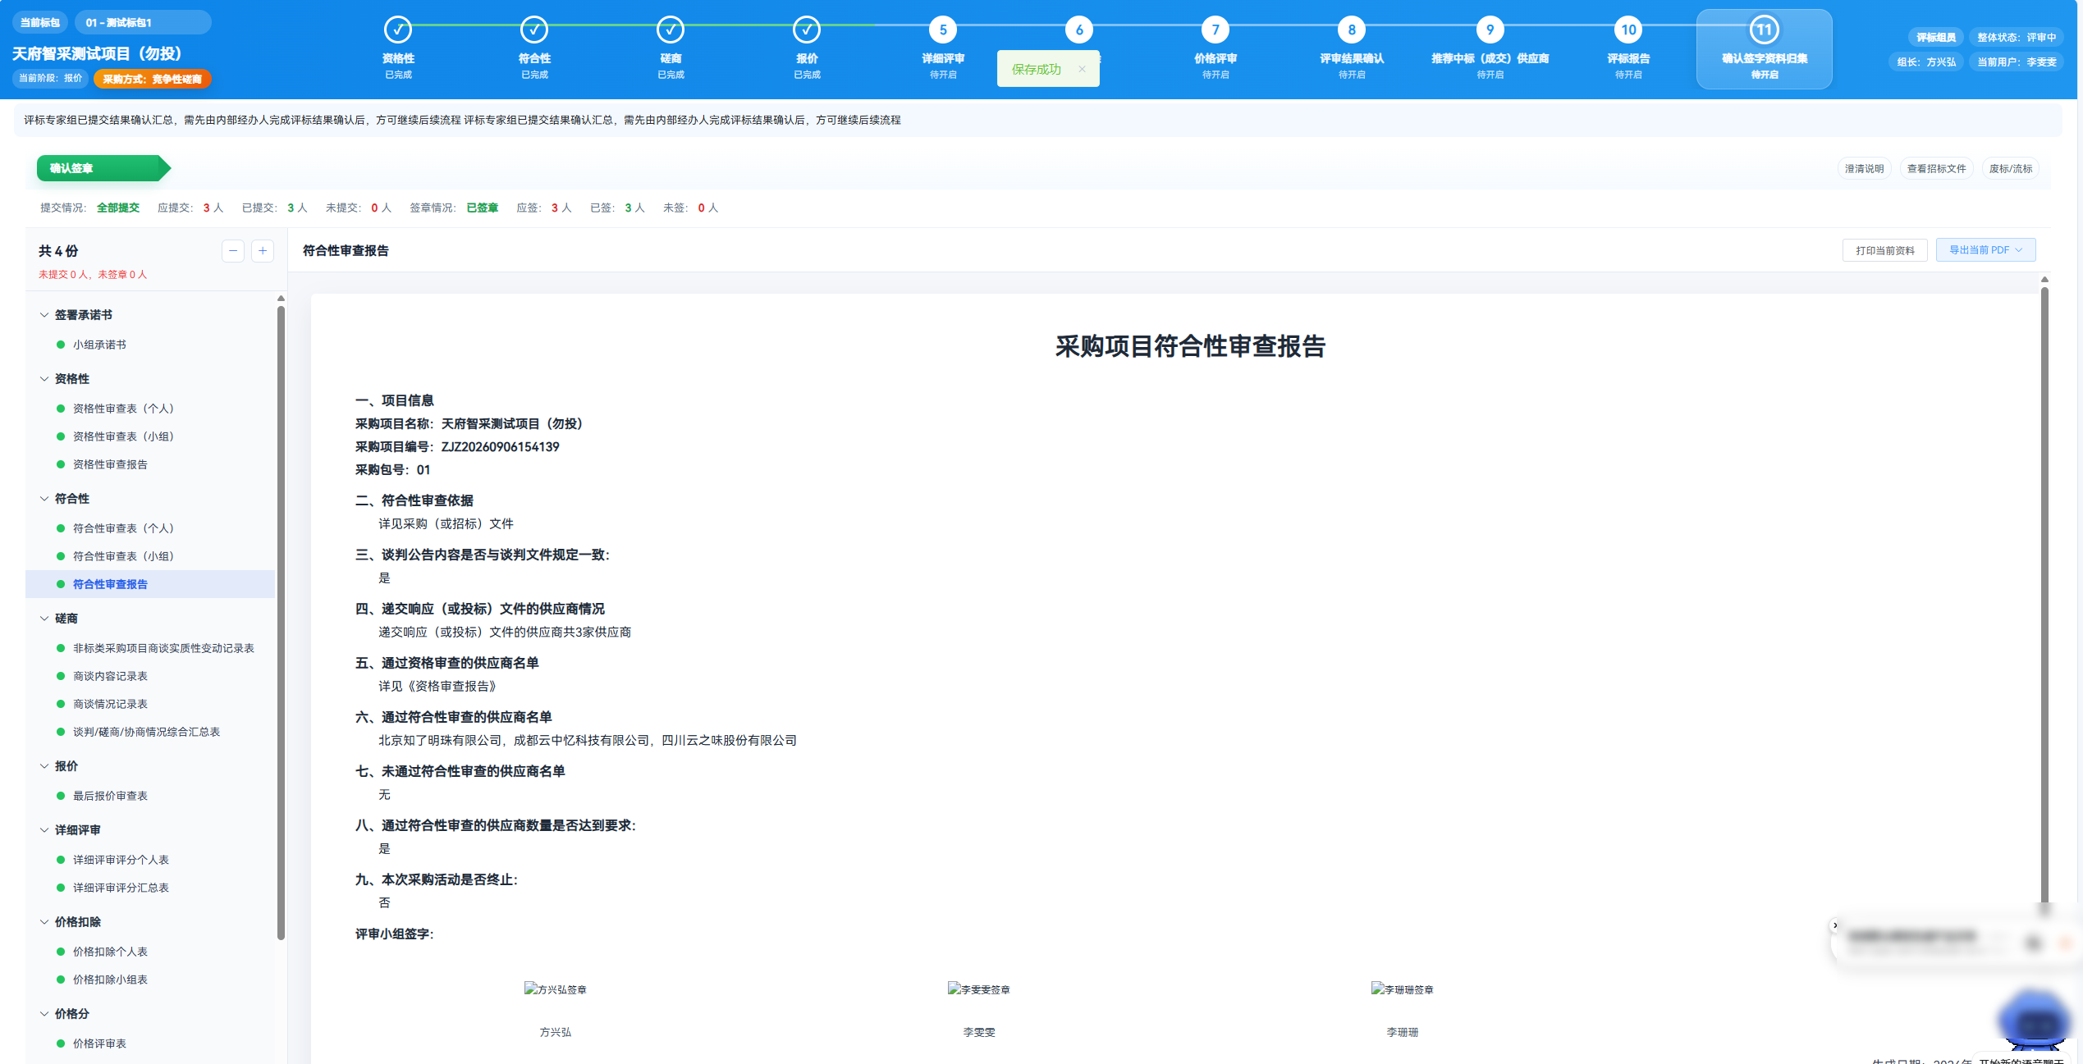This screenshot has width=2083, height=1064.
Task: Collapse the floating chat panel arrow
Action: point(1835,925)
